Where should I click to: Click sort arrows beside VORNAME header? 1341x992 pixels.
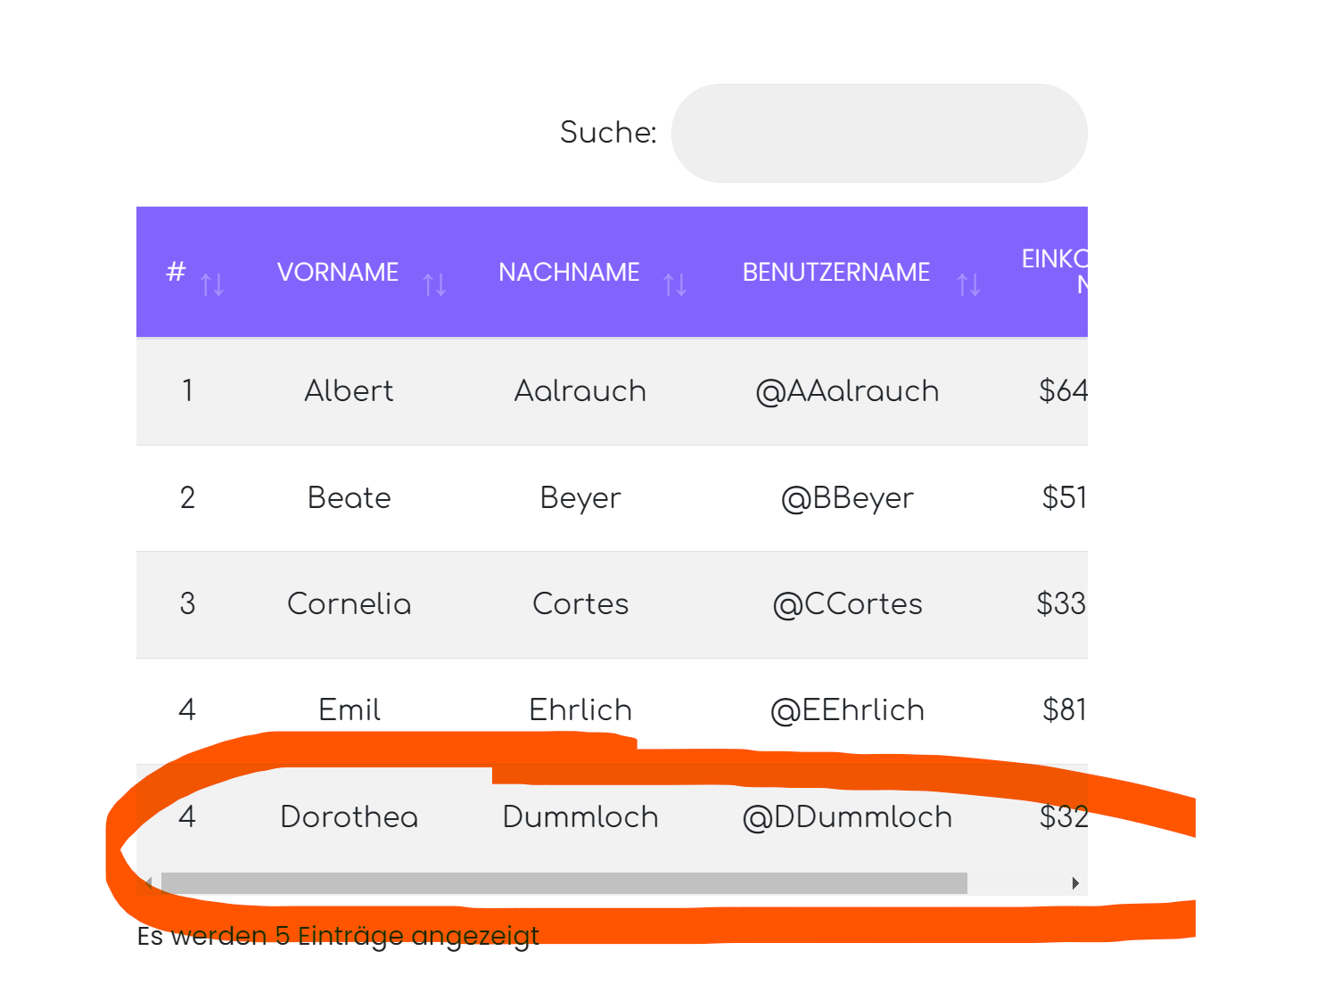[x=434, y=284]
